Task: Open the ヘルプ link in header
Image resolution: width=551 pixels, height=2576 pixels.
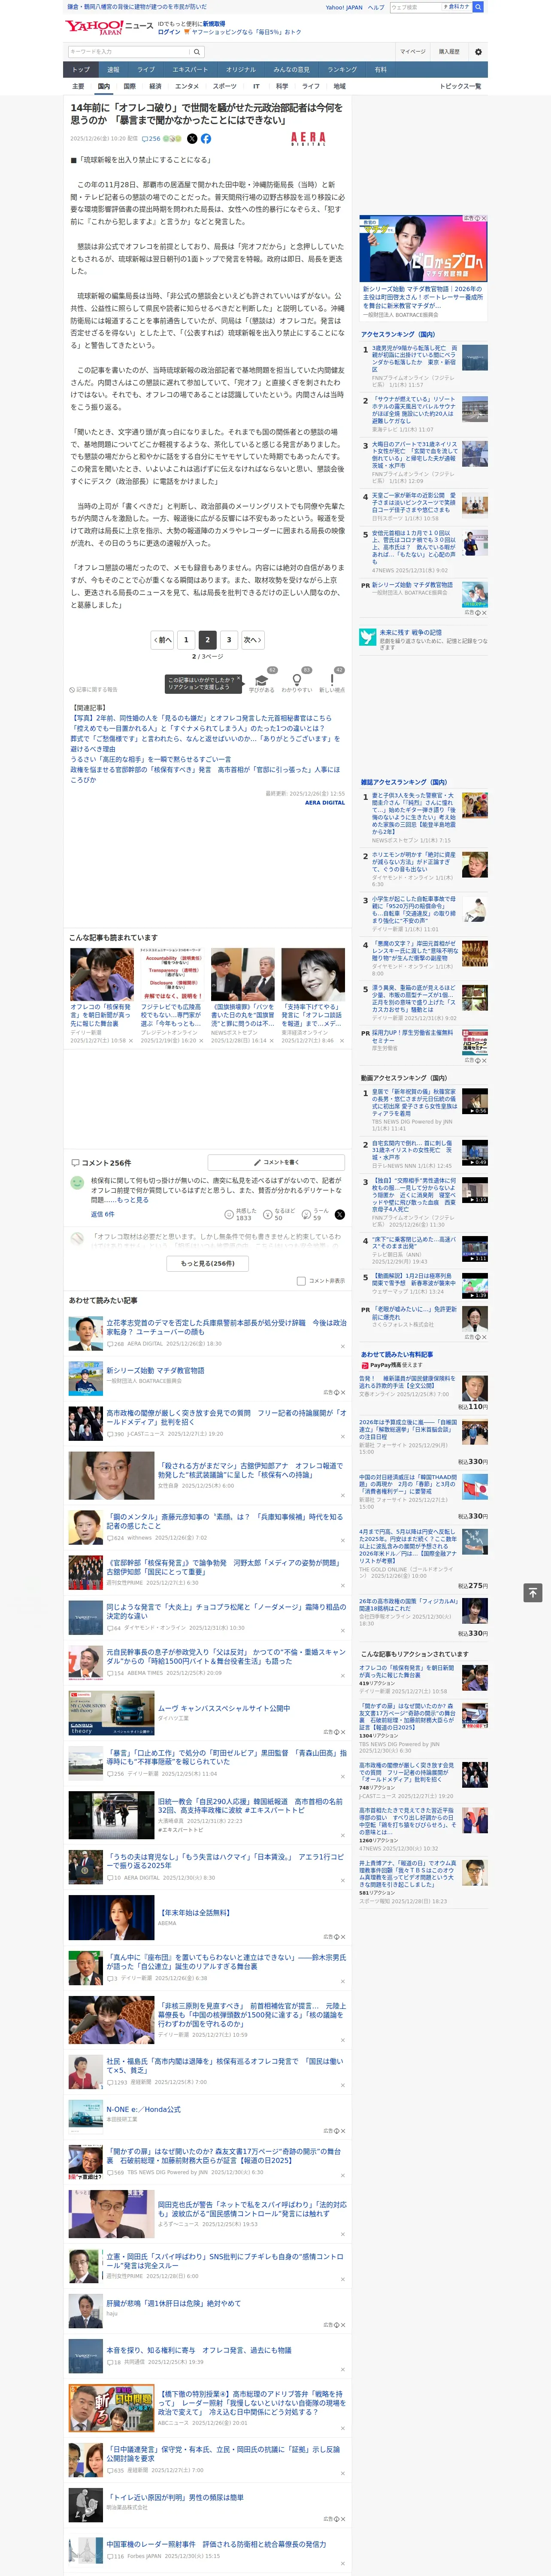Action: coord(375,7)
